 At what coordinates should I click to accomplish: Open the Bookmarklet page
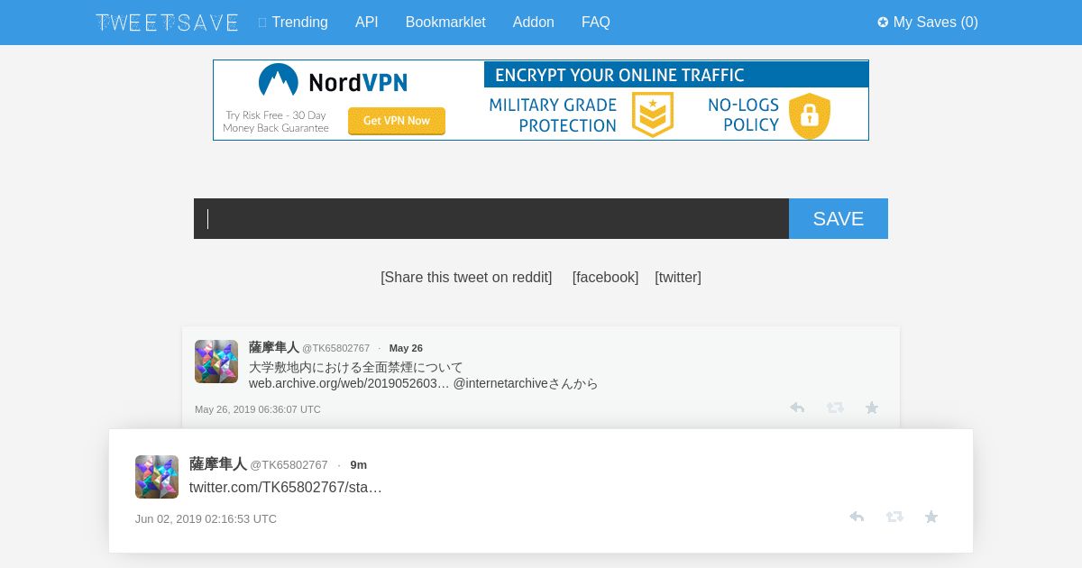coord(445,23)
